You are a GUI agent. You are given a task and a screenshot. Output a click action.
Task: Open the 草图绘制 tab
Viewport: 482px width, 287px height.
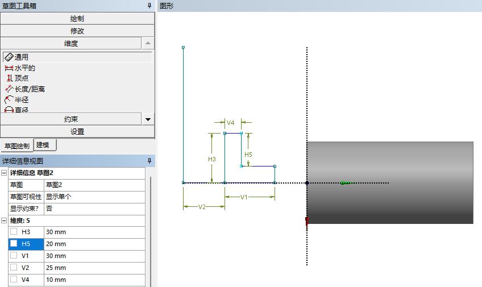16,145
